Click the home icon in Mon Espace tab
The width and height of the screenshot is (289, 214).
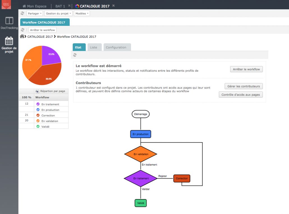point(24,6)
